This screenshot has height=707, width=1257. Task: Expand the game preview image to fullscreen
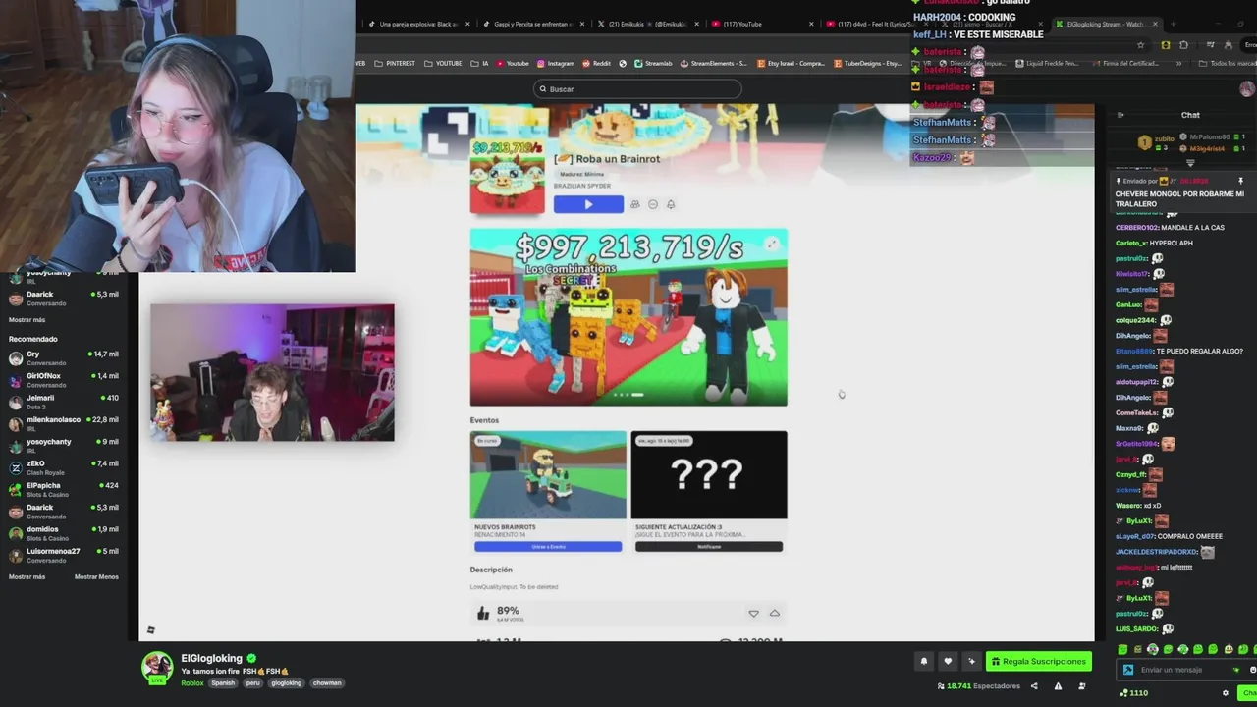tap(772, 244)
